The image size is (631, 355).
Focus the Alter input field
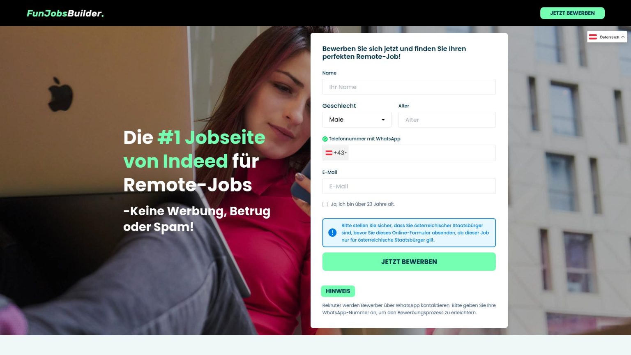447,120
